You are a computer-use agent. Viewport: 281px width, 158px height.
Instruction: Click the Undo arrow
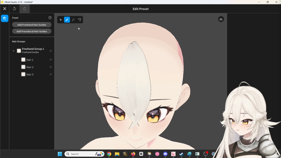tap(14, 9)
